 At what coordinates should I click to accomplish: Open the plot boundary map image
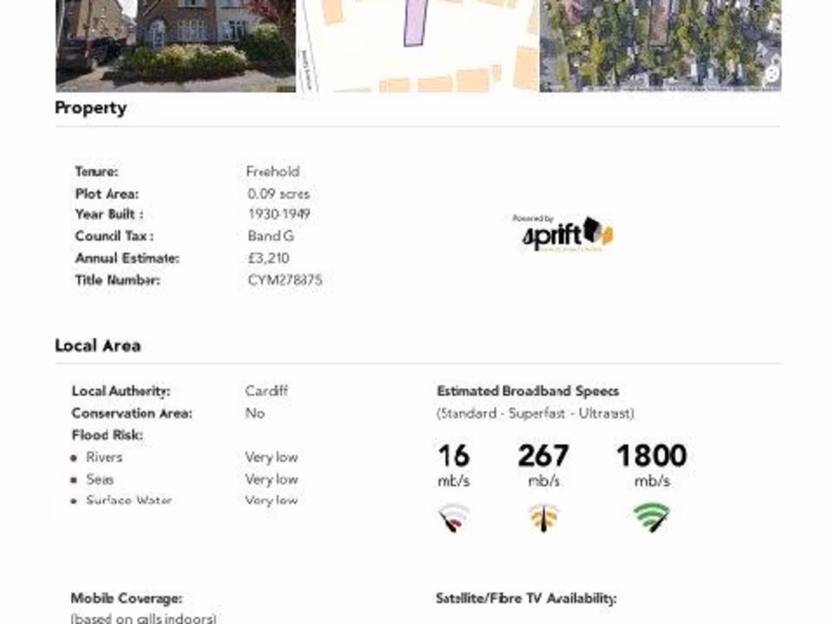(418, 45)
